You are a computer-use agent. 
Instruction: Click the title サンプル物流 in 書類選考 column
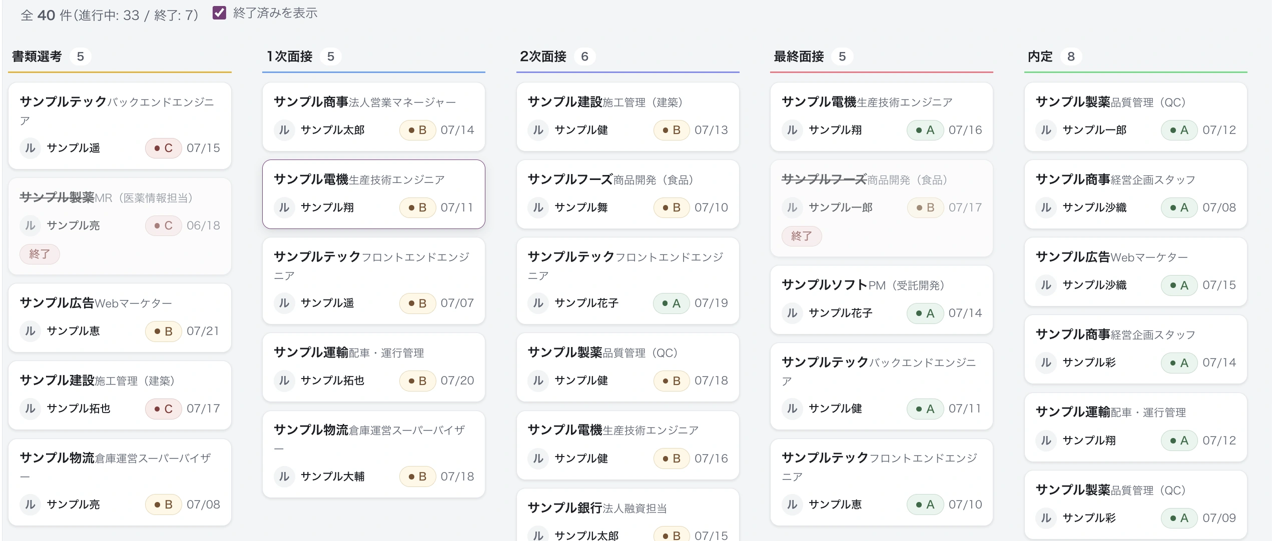tap(57, 457)
